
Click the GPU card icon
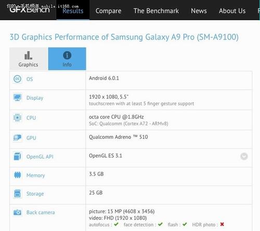17,138
